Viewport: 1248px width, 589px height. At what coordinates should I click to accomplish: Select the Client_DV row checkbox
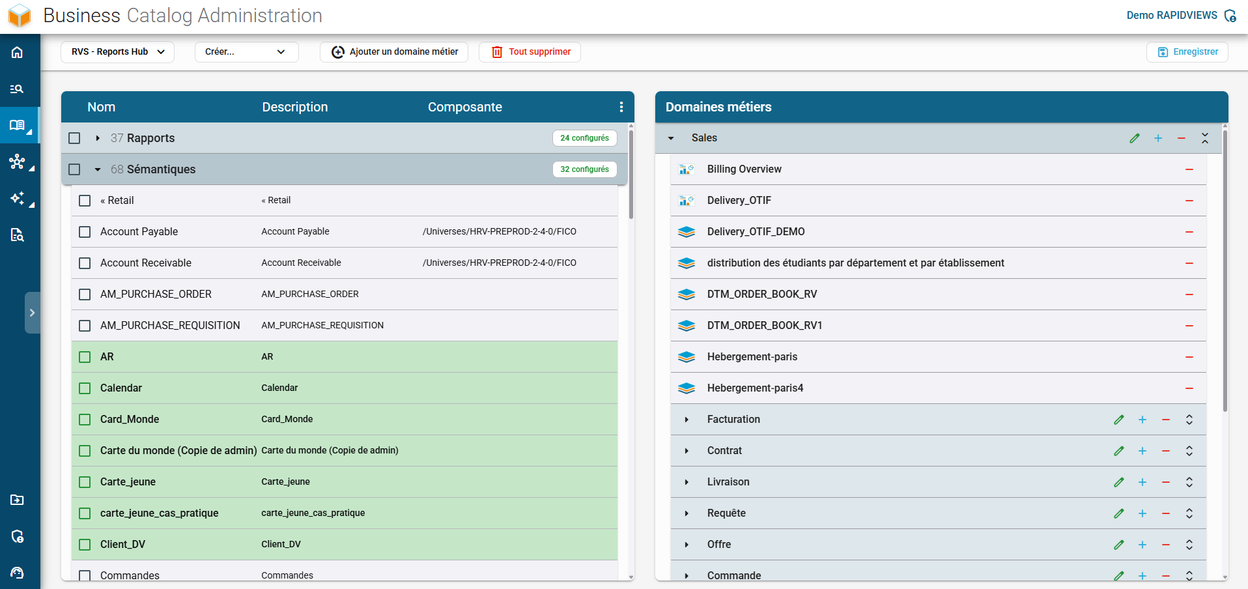[85, 545]
